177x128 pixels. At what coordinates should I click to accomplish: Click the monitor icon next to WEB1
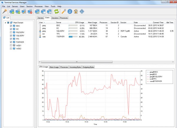pyautogui.click(x=14, y=45)
